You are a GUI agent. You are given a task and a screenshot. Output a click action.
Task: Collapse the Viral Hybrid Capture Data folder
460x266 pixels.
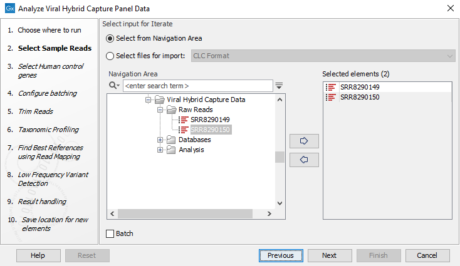click(x=148, y=100)
